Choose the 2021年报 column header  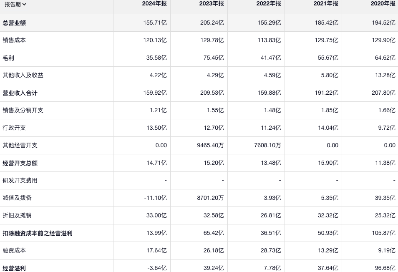click(x=326, y=4)
